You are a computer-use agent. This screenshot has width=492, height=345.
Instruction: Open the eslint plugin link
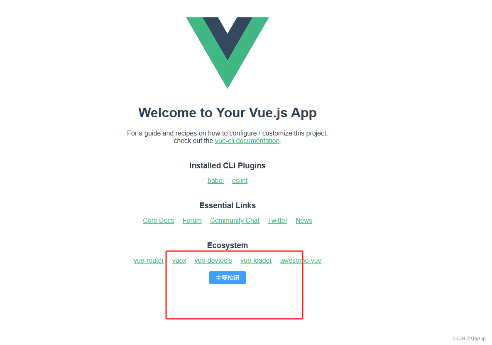(240, 181)
